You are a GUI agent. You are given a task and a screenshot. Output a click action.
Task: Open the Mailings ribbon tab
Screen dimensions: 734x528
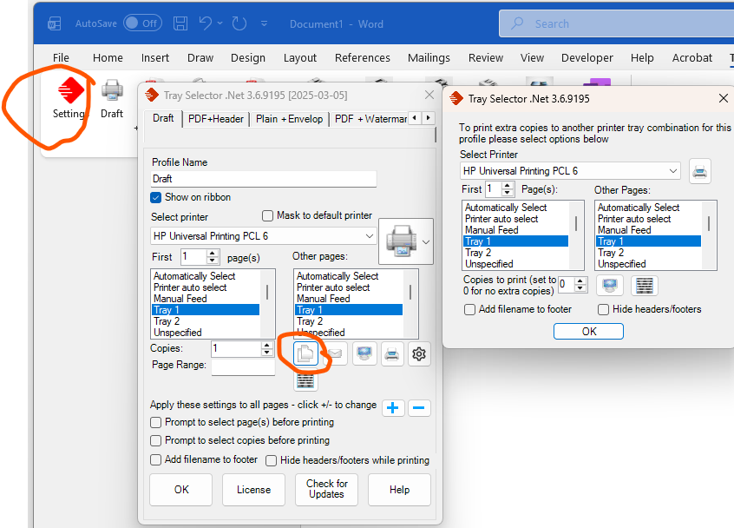coord(429,57)
